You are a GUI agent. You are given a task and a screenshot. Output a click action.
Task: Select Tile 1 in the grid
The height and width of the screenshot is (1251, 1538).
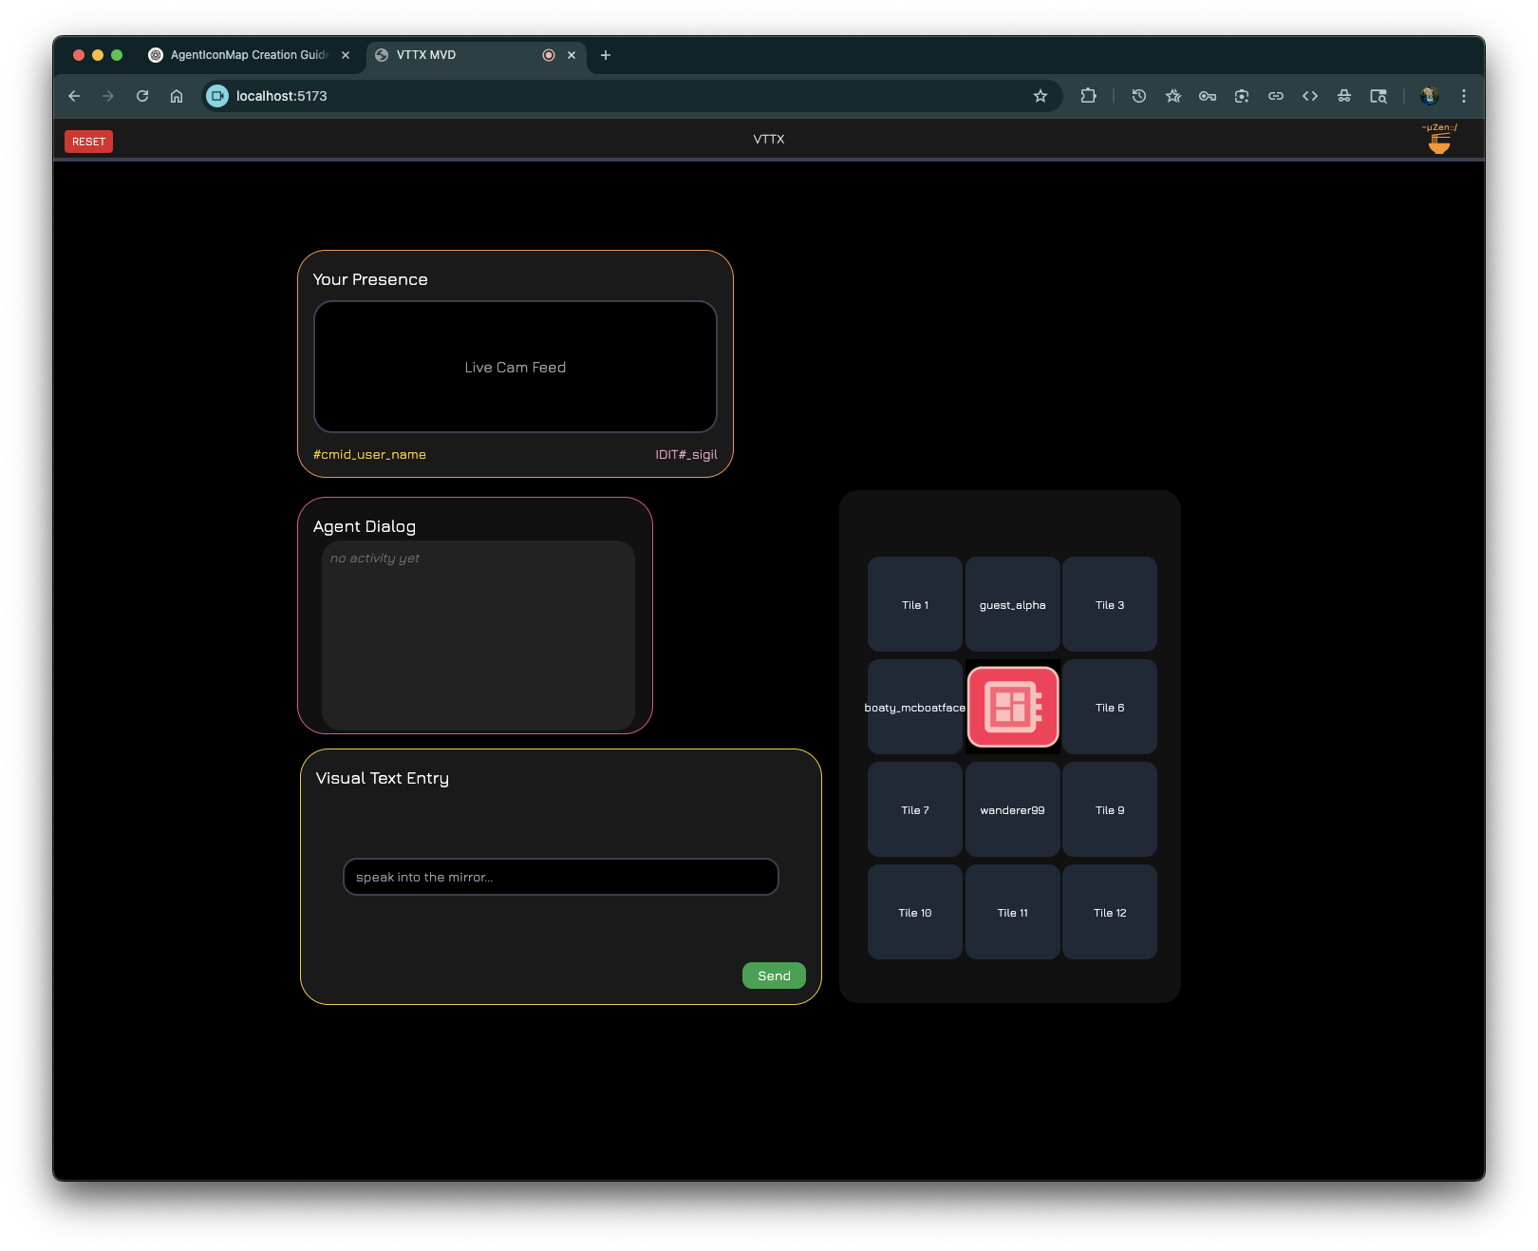pyautogui.click(x=915, y=604)
